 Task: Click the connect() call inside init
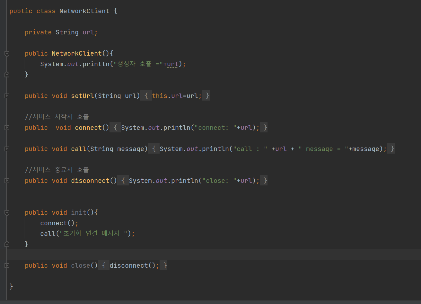[x=57, y=223]
